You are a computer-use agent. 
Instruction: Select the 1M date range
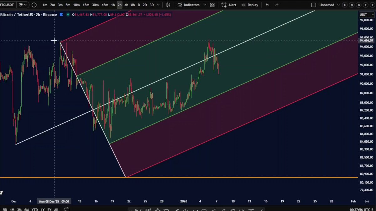(x=12, y=209)
